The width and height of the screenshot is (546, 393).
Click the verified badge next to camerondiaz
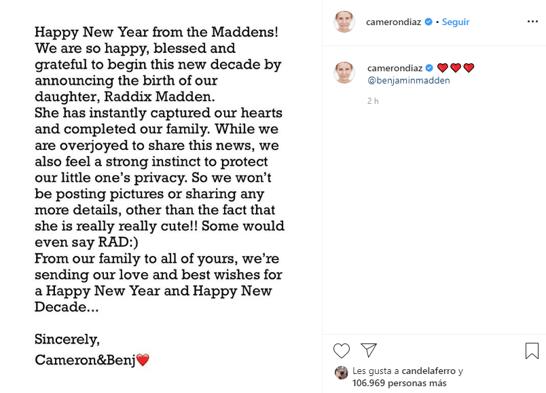(x=428, y=21)
